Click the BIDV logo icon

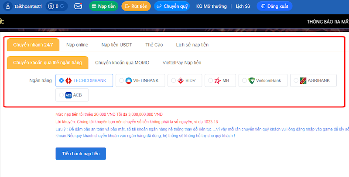(x=181, y=80)
